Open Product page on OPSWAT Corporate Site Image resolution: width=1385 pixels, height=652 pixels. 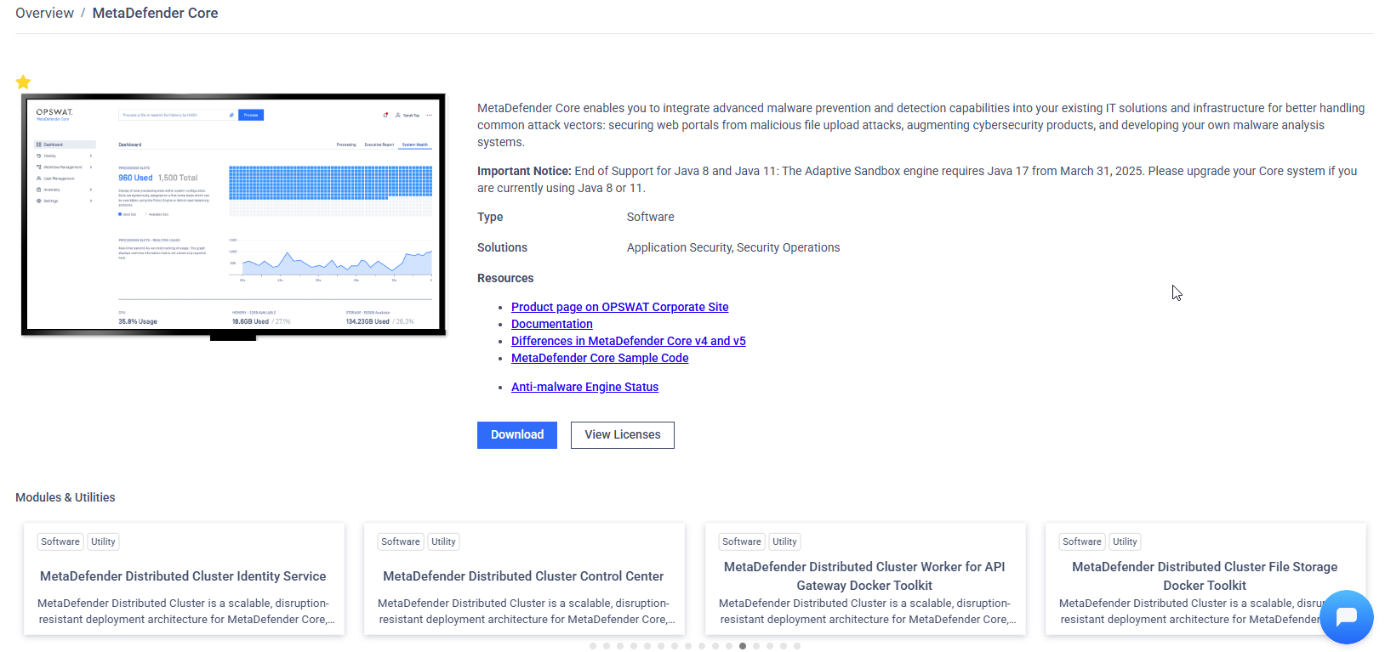pos(619,307)
